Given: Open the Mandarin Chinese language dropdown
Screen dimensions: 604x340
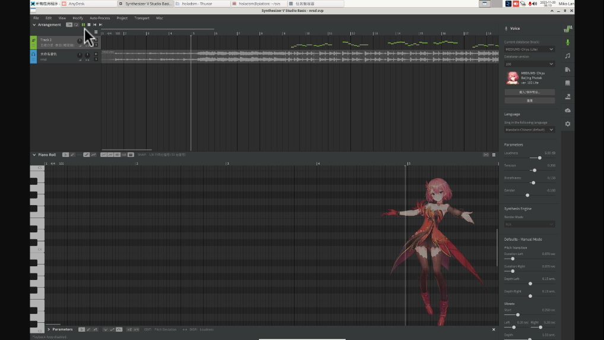Looking at the screenshot, I should 529,130.
